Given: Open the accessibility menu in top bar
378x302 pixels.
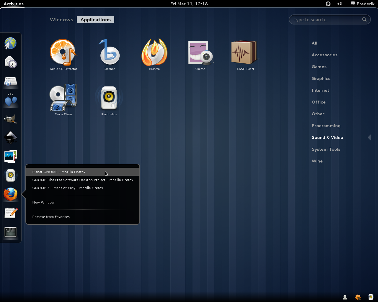Looking at the screenshot, I should 328,4.
